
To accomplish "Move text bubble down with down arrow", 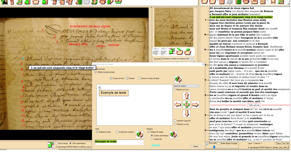I will point(186,113).
